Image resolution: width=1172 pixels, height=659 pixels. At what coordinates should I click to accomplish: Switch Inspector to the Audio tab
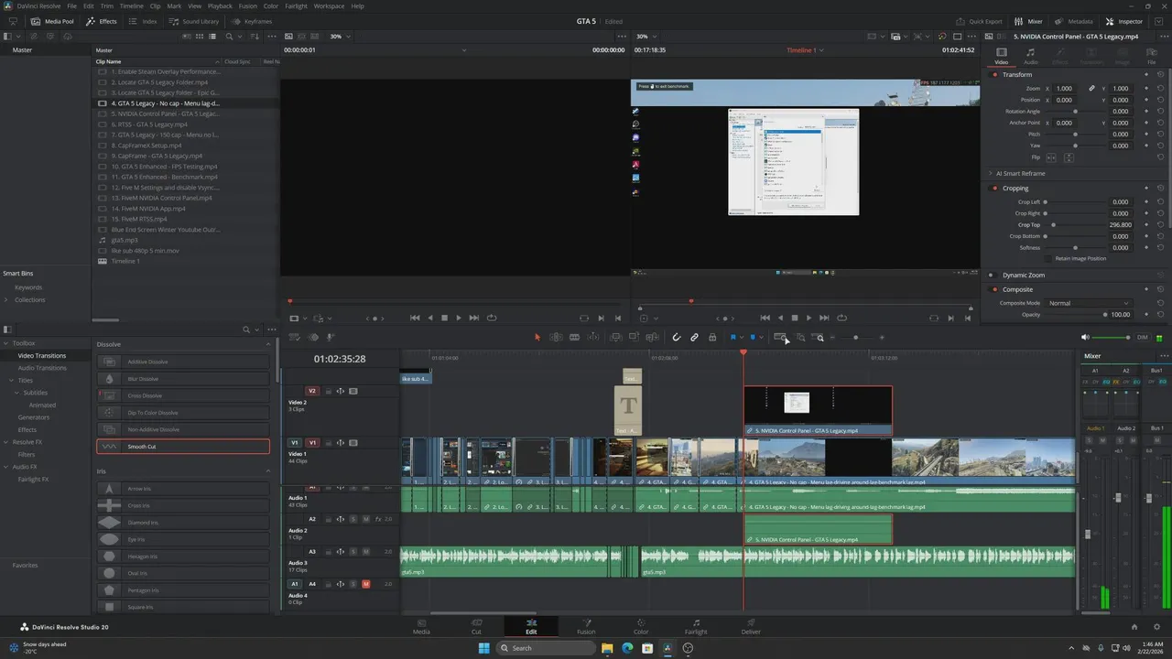[1030, 56]
